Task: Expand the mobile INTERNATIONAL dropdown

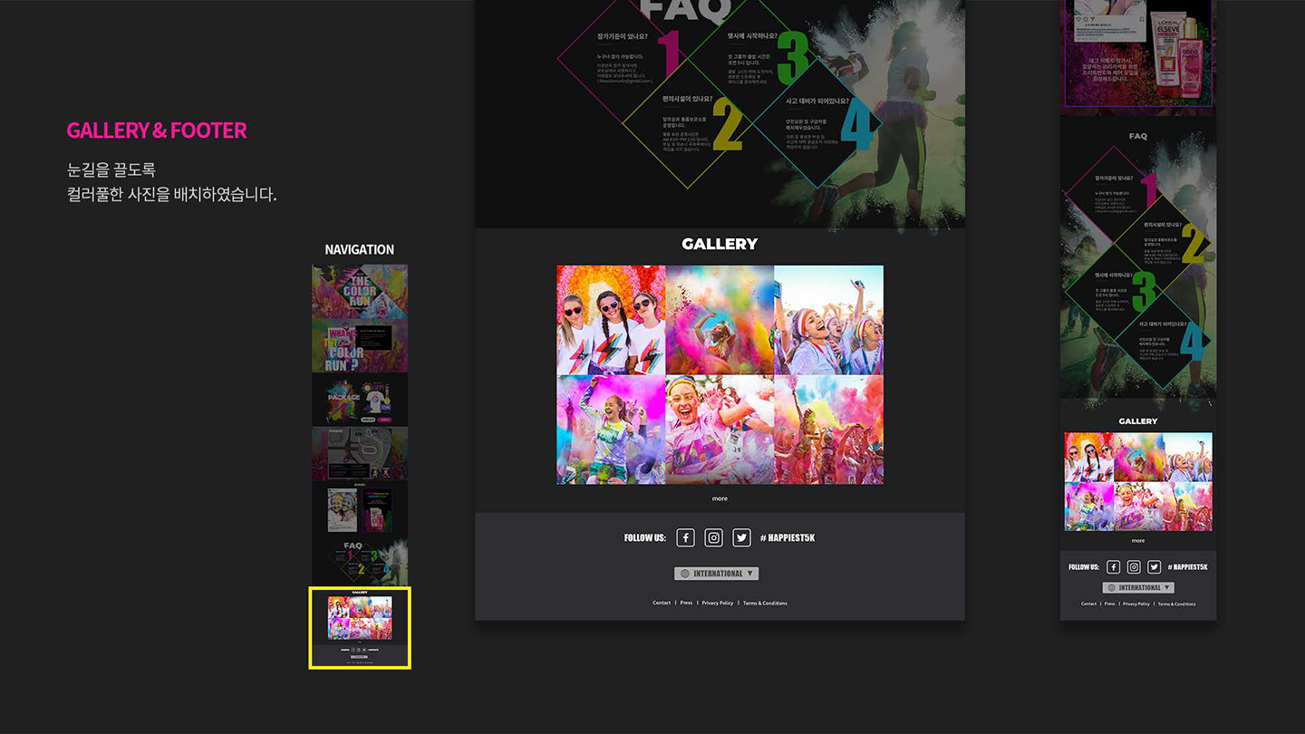Action: (x=1138, y=586)
